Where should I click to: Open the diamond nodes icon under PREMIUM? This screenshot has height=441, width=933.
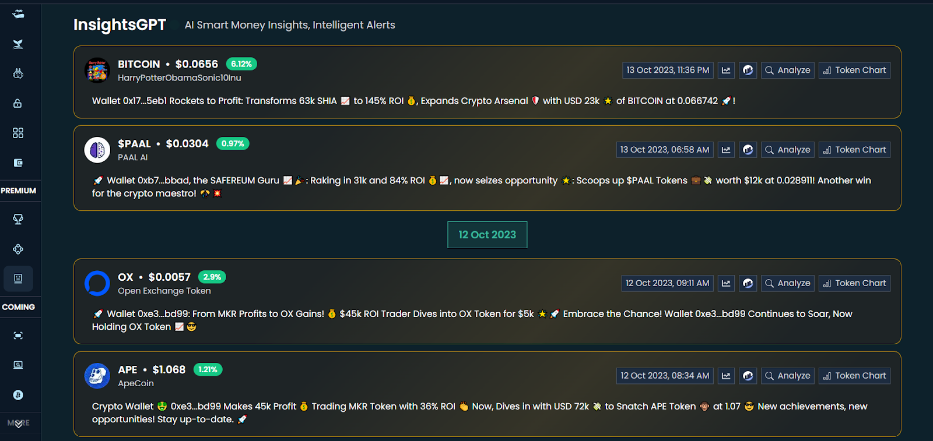pyautogui.click(x=18, y=249)
